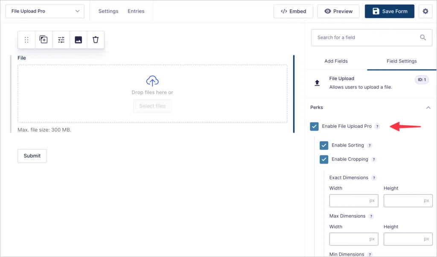The width and height of the screenshot is (437, 257).
Task: Uncheck Enable Cropping
Action: [x=324, y=159]
